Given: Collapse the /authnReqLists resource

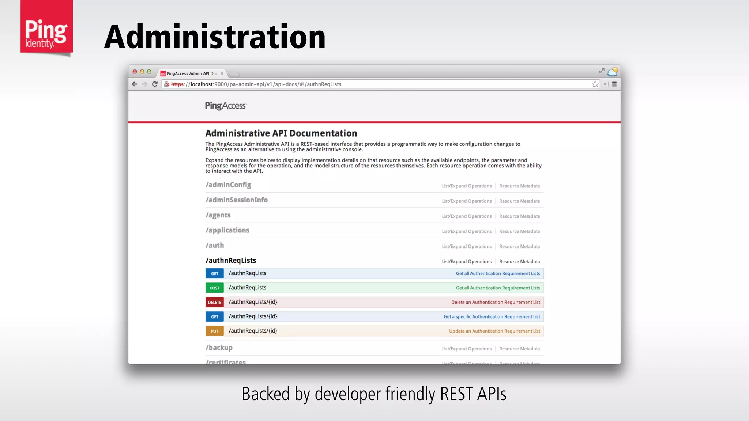Looking at the screenshot, I should 231,260.
